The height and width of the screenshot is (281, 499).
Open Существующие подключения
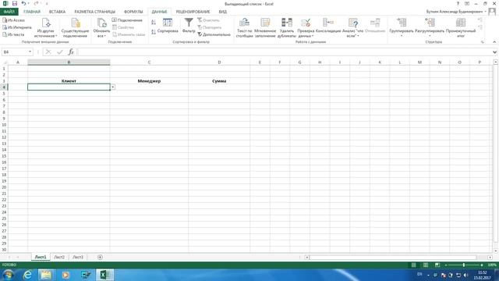75,28
